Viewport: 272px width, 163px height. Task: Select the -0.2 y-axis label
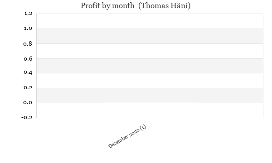(x=27, y=117)
